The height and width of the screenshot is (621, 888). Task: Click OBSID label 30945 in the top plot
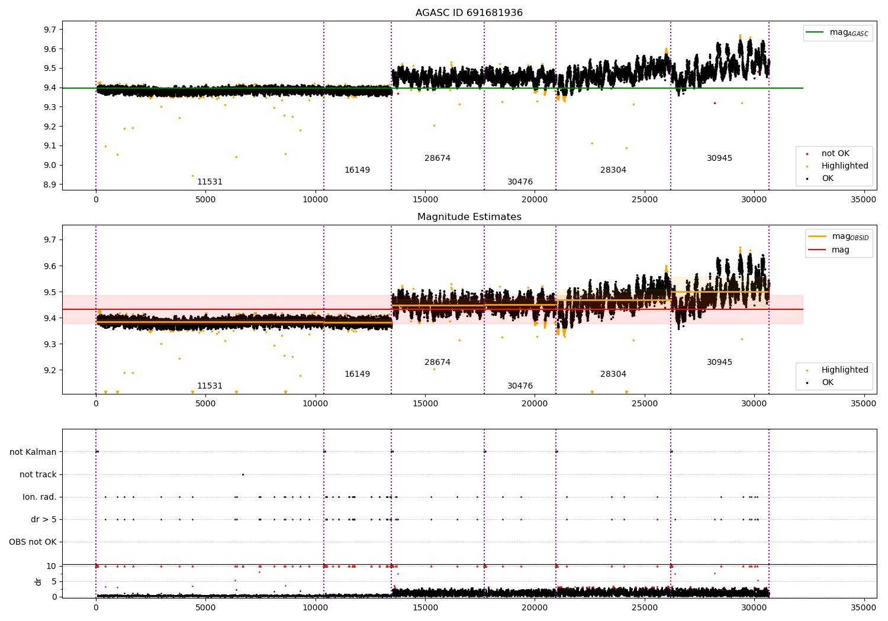pos(719,159)
